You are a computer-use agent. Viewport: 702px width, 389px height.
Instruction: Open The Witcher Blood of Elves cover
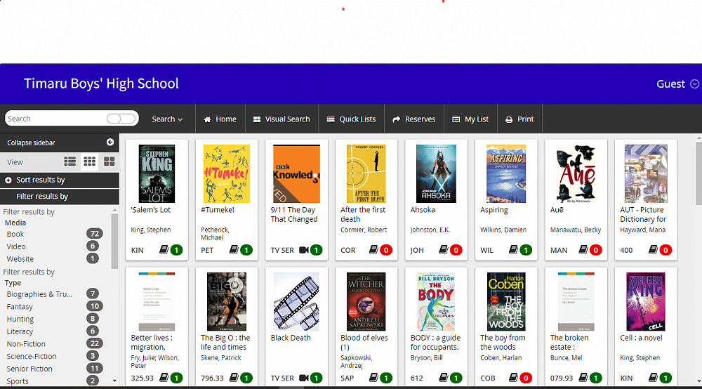(x=366, y=302)
